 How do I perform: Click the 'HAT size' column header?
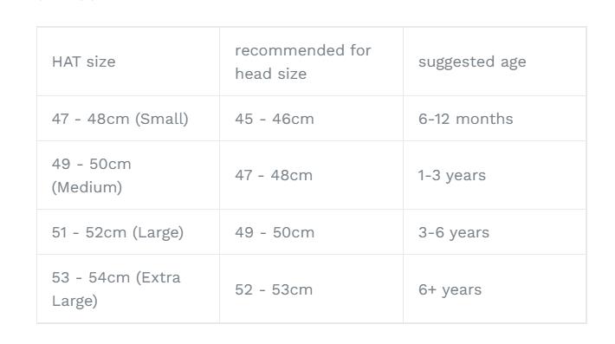click(128, 62)
